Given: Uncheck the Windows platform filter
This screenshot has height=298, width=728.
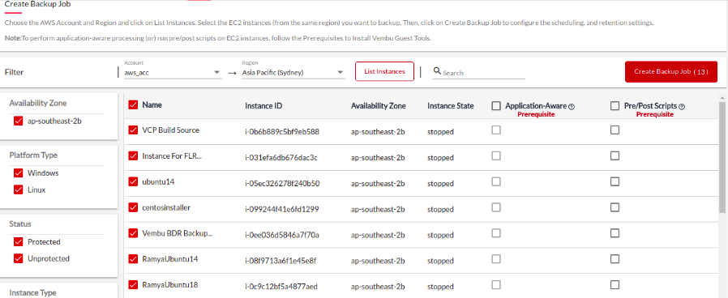Looking at the screenshot, I should pos(19,172).
